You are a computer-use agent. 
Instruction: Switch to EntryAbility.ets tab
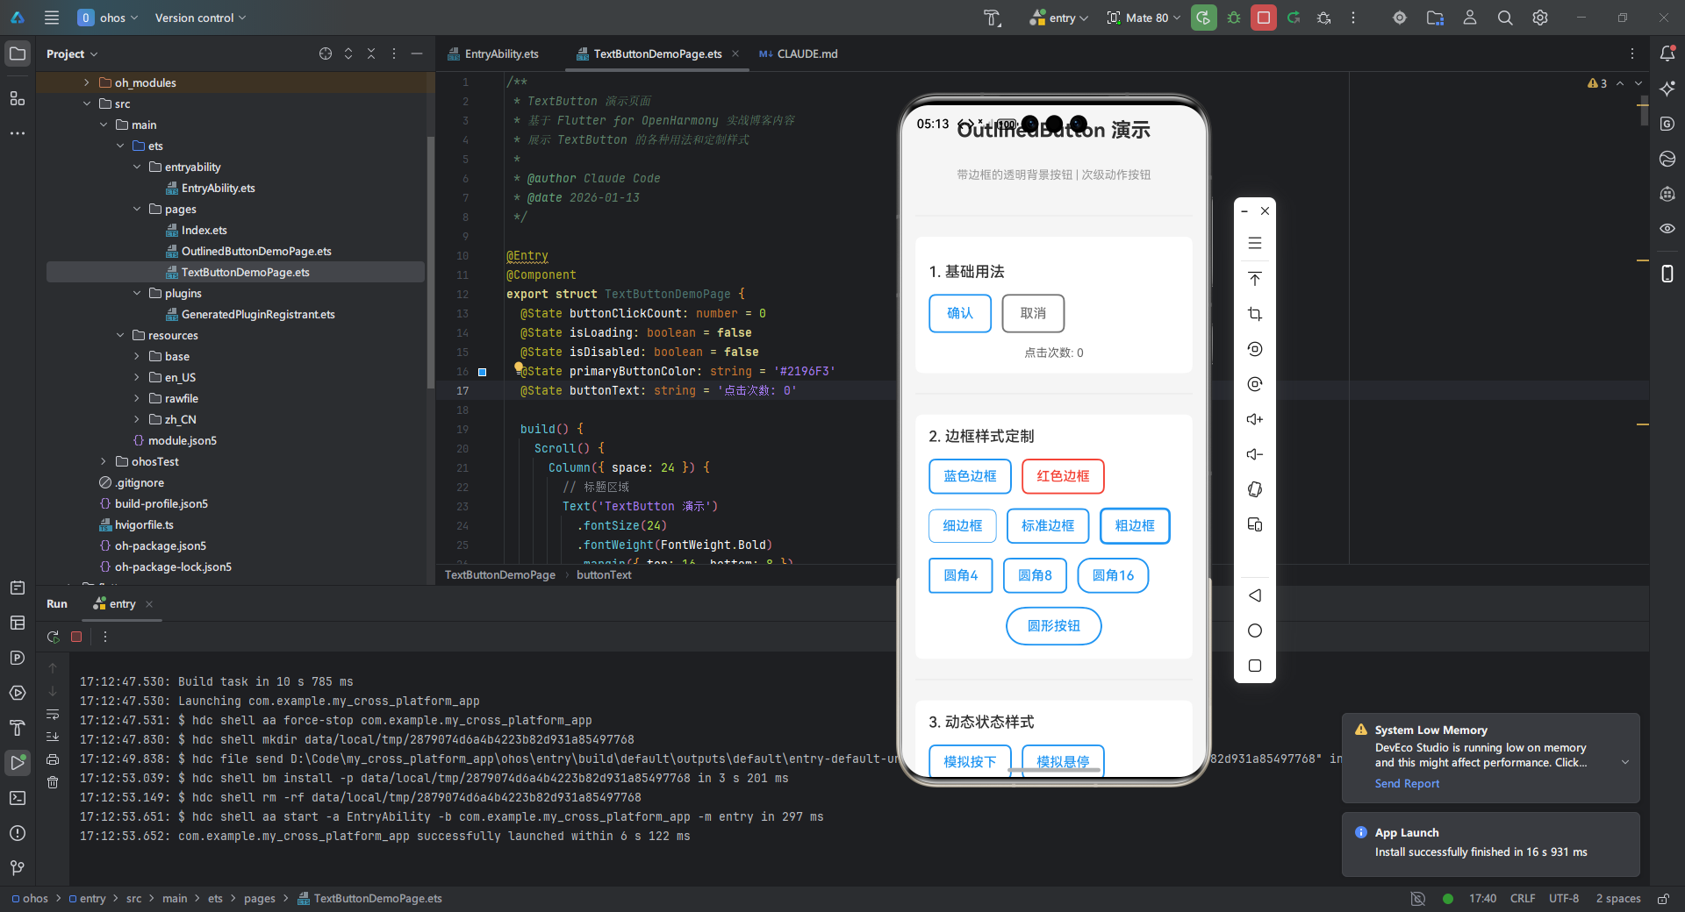(493, 53)
